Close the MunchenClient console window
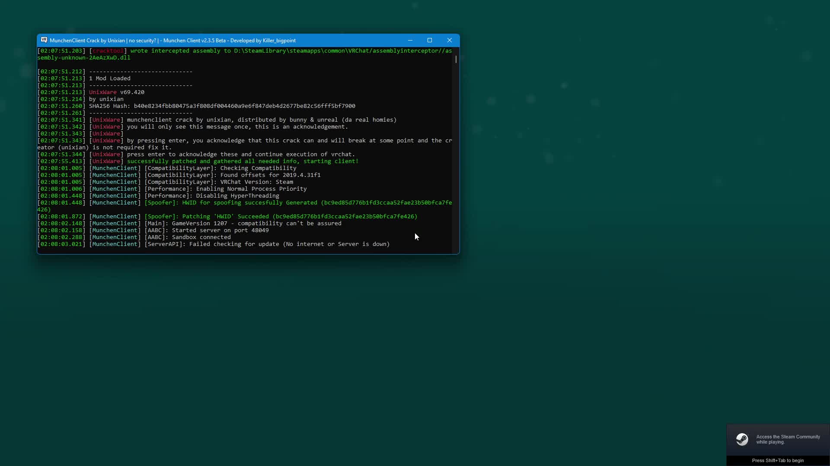 [x=450, y=40]
